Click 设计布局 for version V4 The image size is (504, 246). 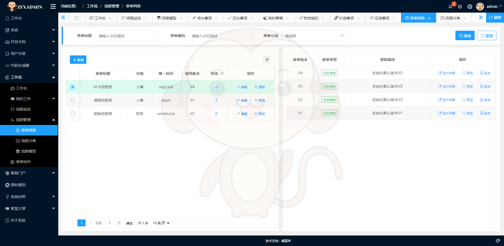(447, 73)
